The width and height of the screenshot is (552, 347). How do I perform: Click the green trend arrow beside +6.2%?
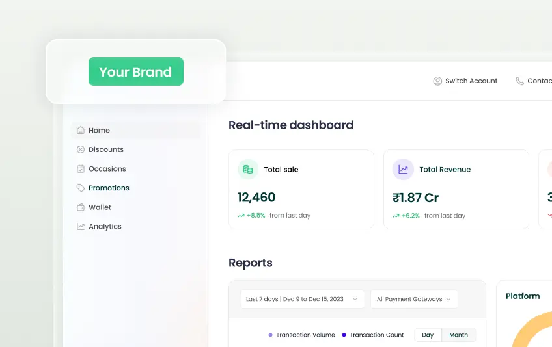pos(396,216)
